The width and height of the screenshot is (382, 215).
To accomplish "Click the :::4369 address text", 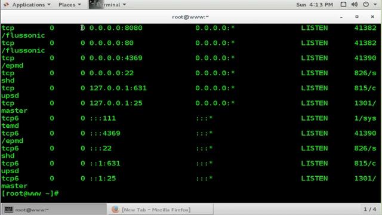I will 105,133.
